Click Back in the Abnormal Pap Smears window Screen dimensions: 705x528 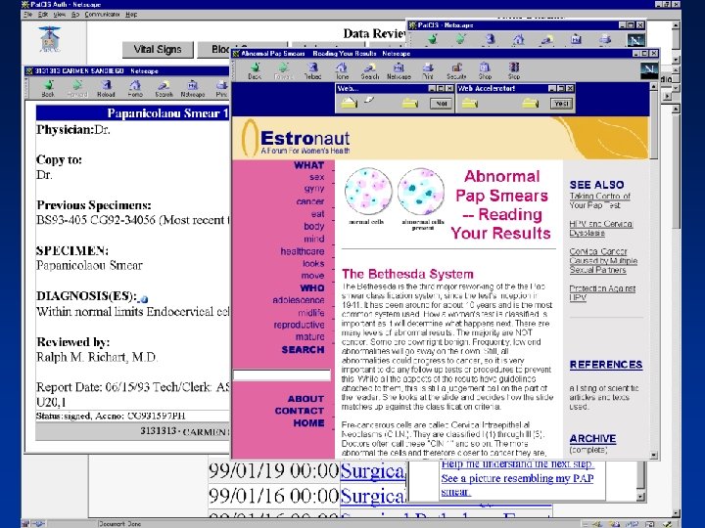255,70
